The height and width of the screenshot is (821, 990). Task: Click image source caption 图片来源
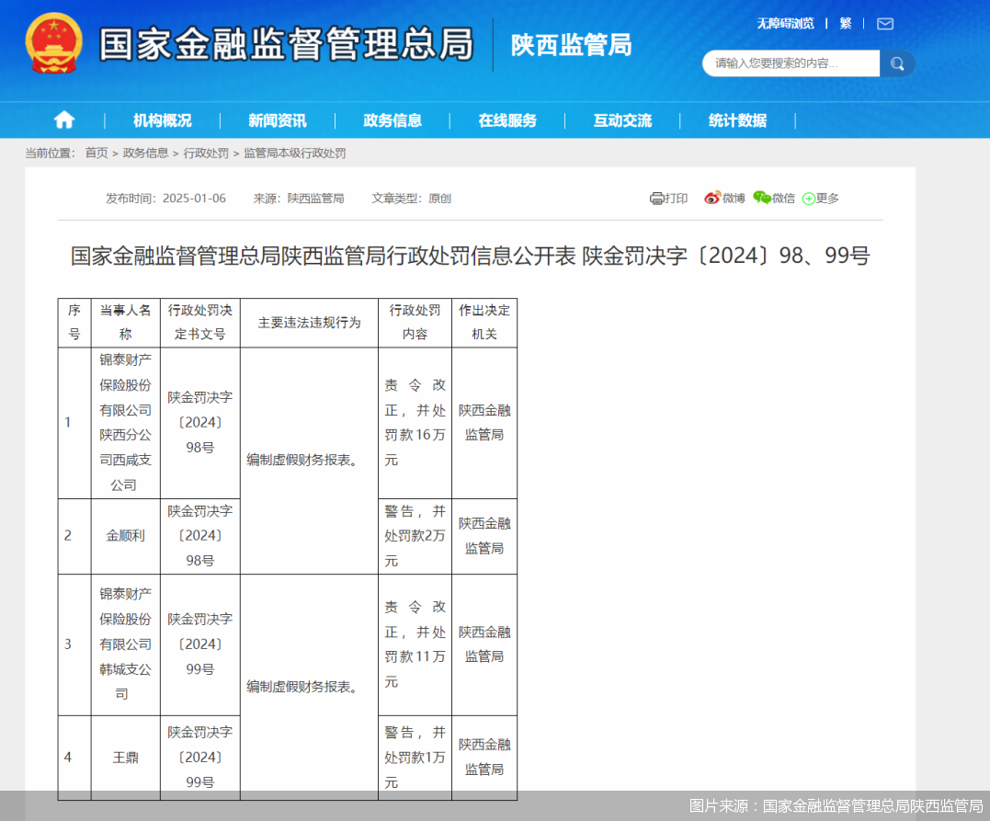[836, 806]
